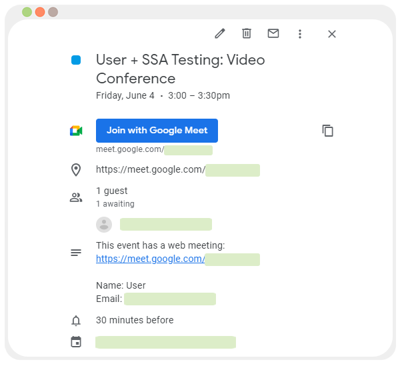Click the Google Meet camera logo
Image resolution: width=400 pixels, height=368 pixels.
tap(76, 131)
